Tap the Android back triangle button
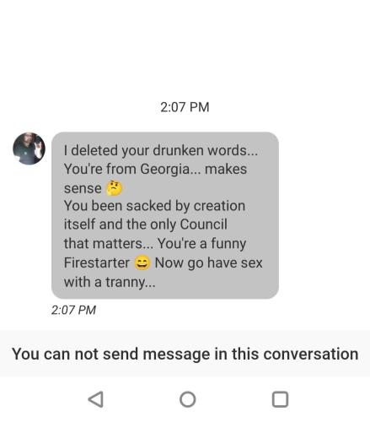This screenshot has height=422, width=370. pyautogui.click(x=96, y=399)
